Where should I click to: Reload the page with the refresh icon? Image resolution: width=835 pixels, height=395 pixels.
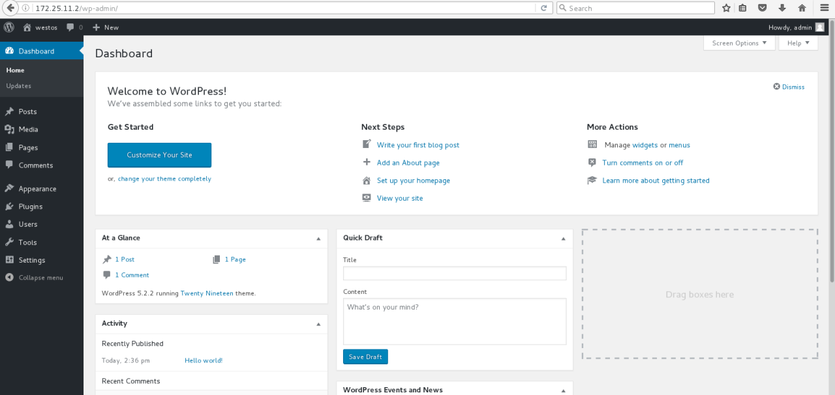point(543,8)
